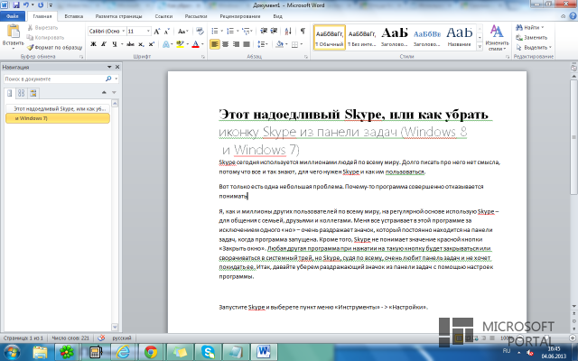Sort text with the sort icon
This screenshot has width=578, height=361.
(288, 32)
